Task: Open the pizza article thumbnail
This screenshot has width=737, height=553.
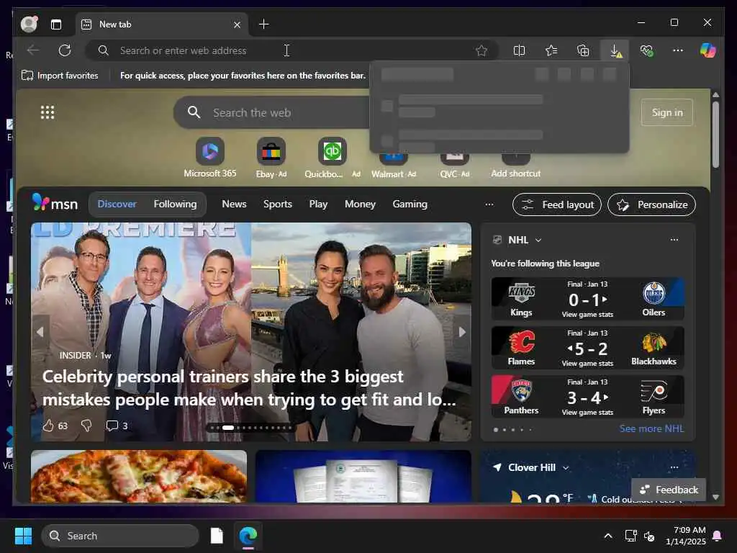Action: [139, 477]
